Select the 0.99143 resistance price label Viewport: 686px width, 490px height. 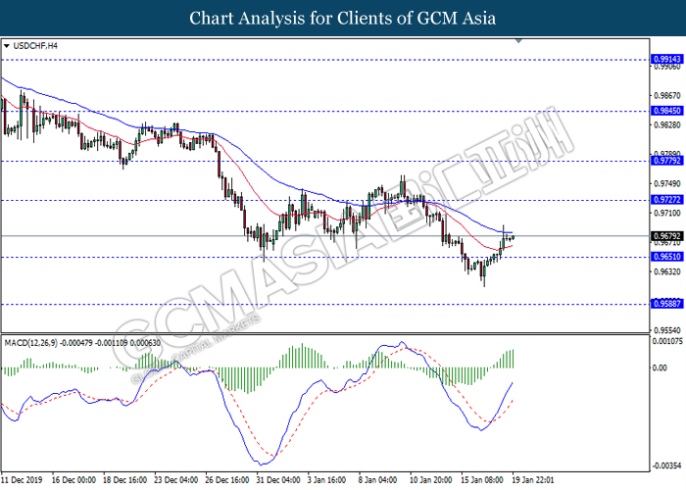tap(667, 59)
